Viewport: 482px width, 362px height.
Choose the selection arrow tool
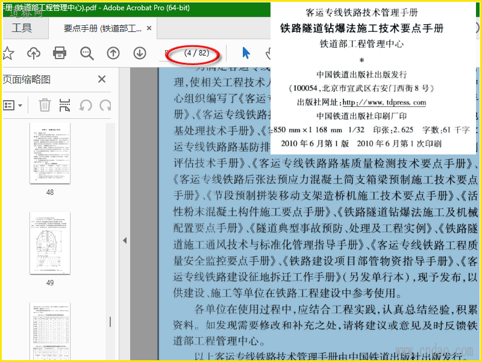246,53
